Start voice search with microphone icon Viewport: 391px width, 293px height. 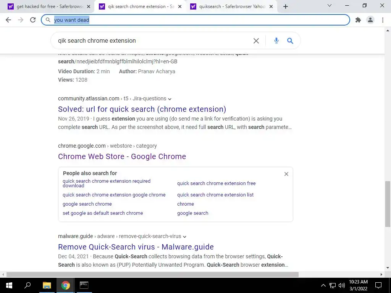tap(276, 40)
